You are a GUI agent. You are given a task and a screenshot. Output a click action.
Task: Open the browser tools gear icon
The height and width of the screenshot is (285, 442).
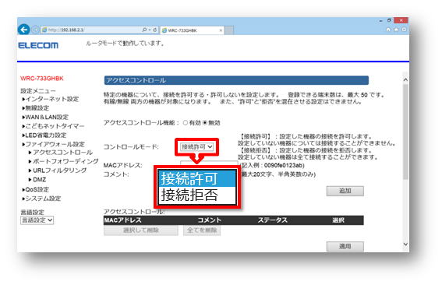pyautogui.click(x=404, y=30)
